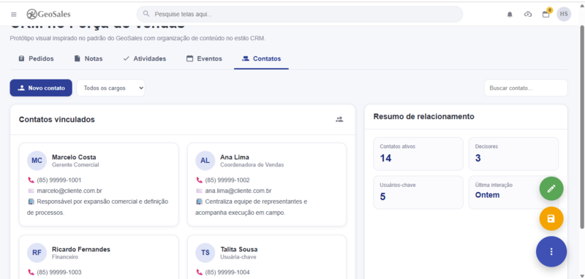This screenshot has width=585, height=279.
Task: Click building icon in Ana Lima's description
Action: (200, 202)
